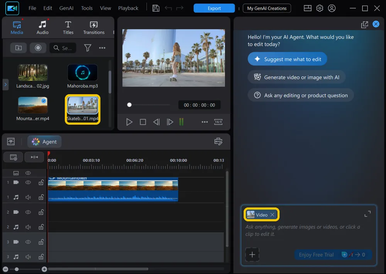The image size is (386, 274).
Task: Zoom out the timeline with minus button
Action: tap(5, 269)
